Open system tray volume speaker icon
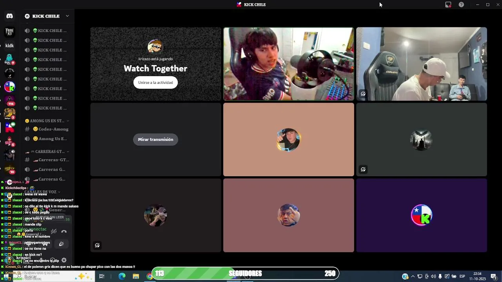Viewport: 502px width, 282px height. pyautogui.click(x=433, y=277)
